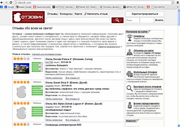The width and height of the screenshot is (180, 127).
Task: Open author fols1706 profile link
Action: coord(49,62)
